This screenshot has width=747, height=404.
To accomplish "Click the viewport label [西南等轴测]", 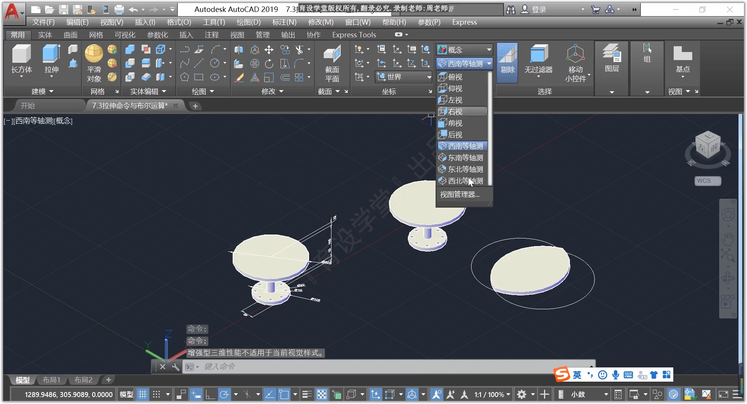I will [34, 121].
